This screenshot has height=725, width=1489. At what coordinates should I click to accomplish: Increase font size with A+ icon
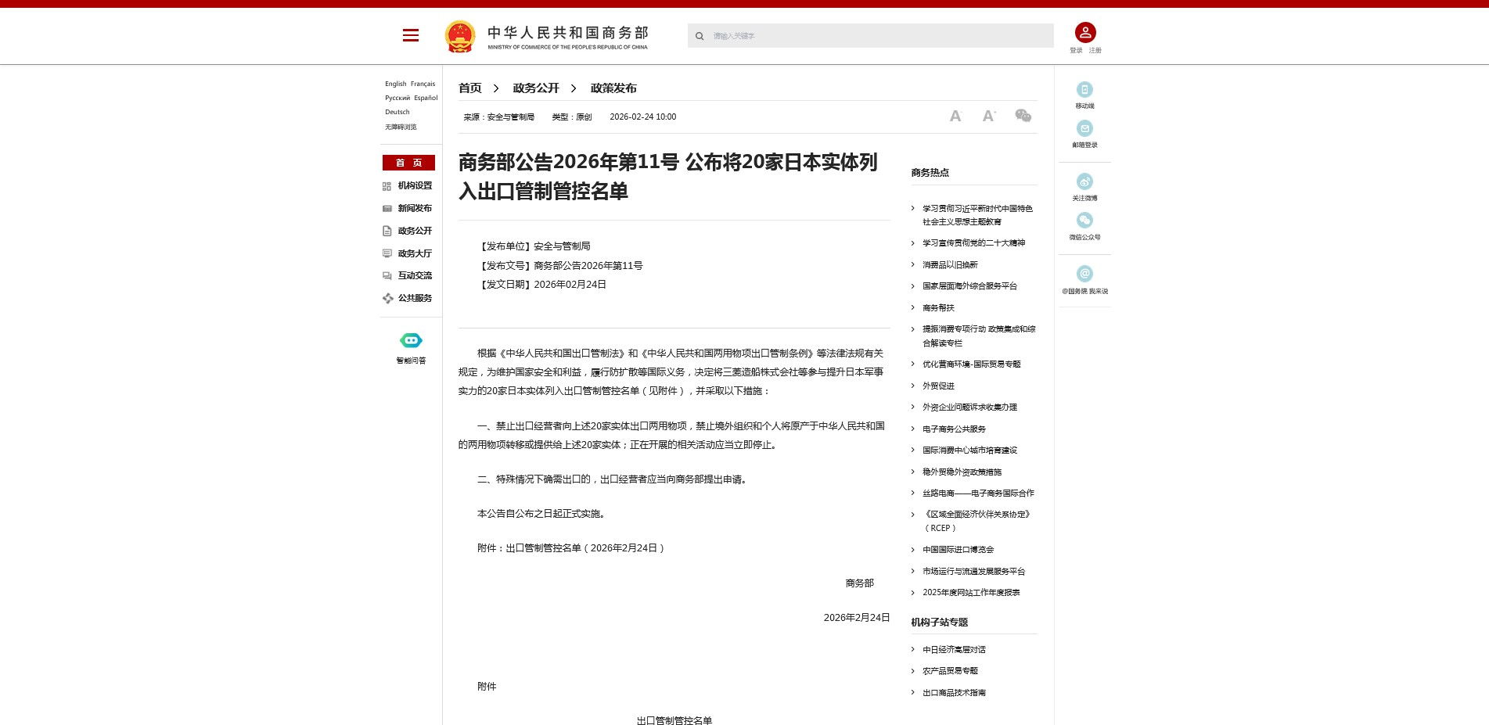989,117
